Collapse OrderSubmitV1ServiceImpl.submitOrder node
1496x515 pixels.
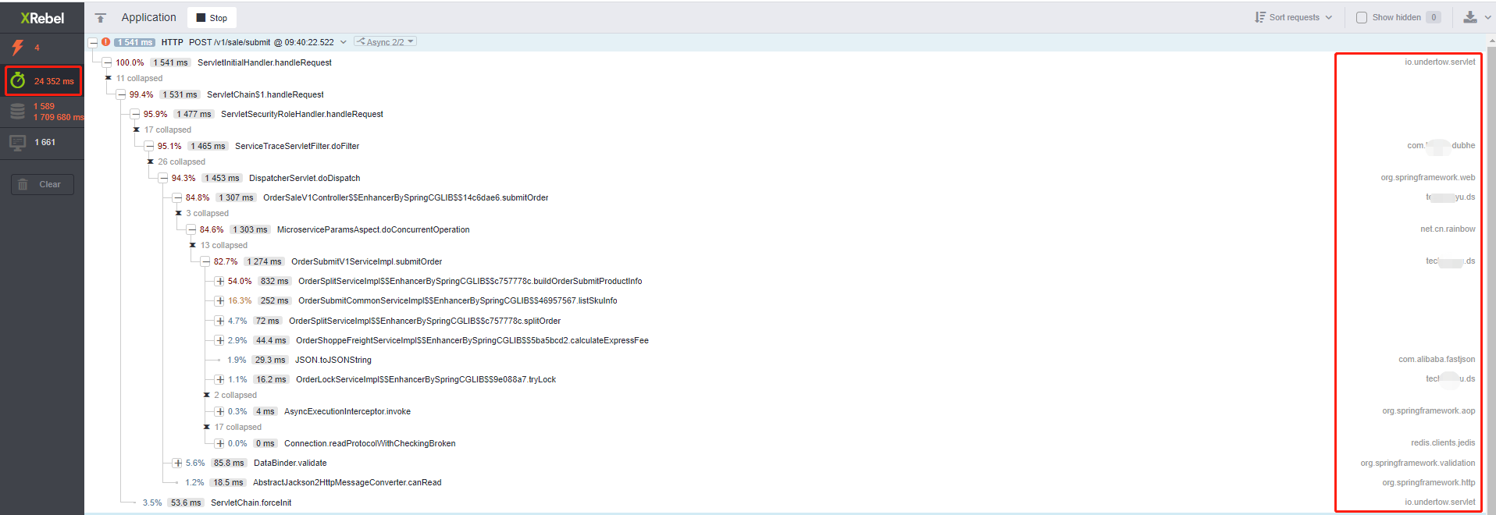(x=205, y=261)
